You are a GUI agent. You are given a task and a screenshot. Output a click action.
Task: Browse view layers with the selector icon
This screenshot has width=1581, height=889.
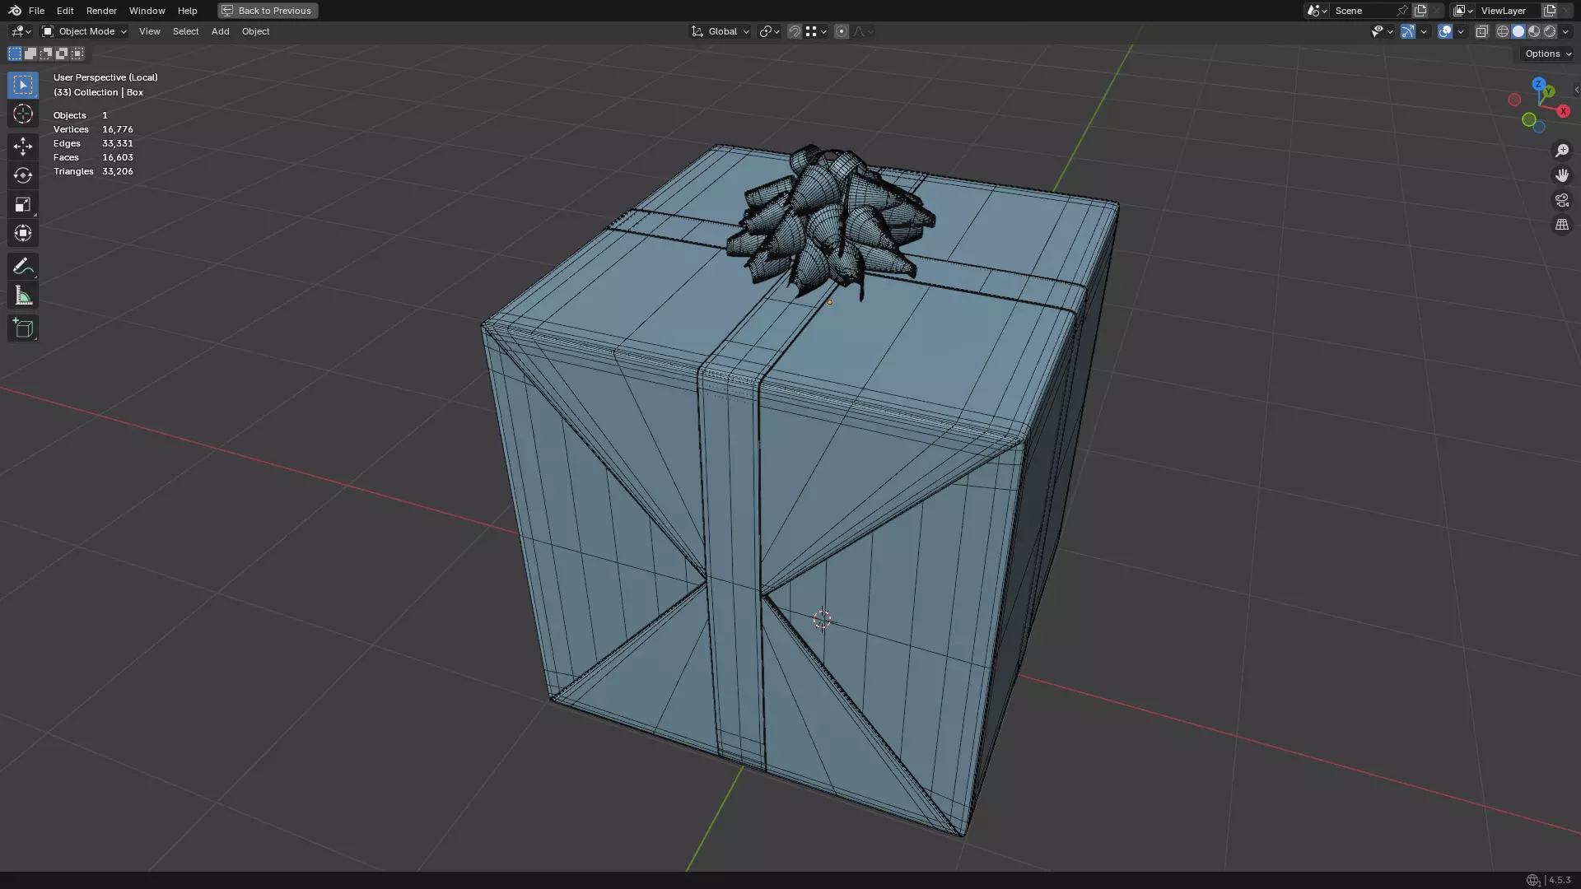coord(1462,11)
